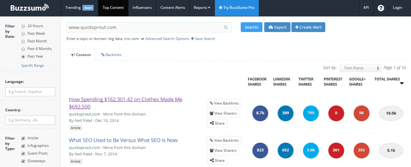Click LinkedIn shares 389 circle
411x167 pixels.
click(285, 113)
